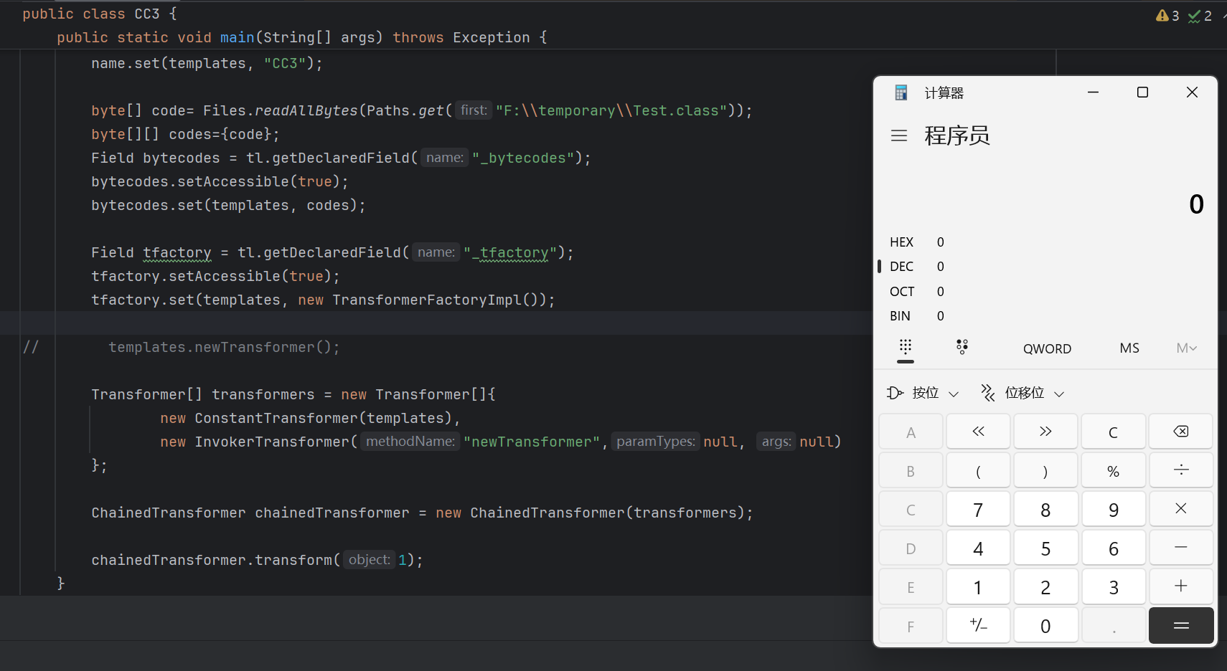
Task: Click hex digit D key
Action: (911, 548)
